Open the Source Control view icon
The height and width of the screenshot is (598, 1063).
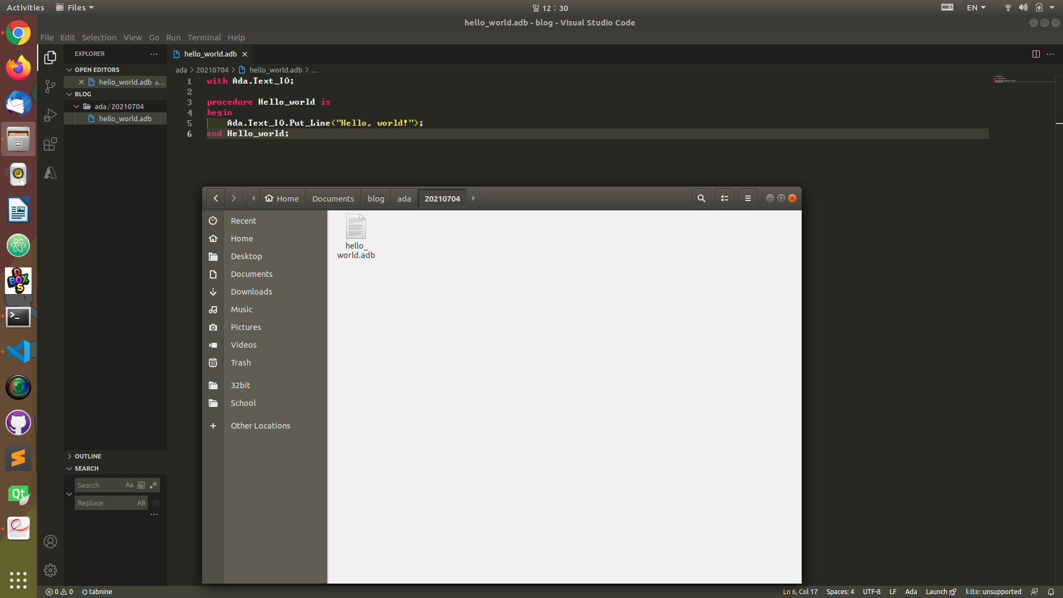point(50,86)
